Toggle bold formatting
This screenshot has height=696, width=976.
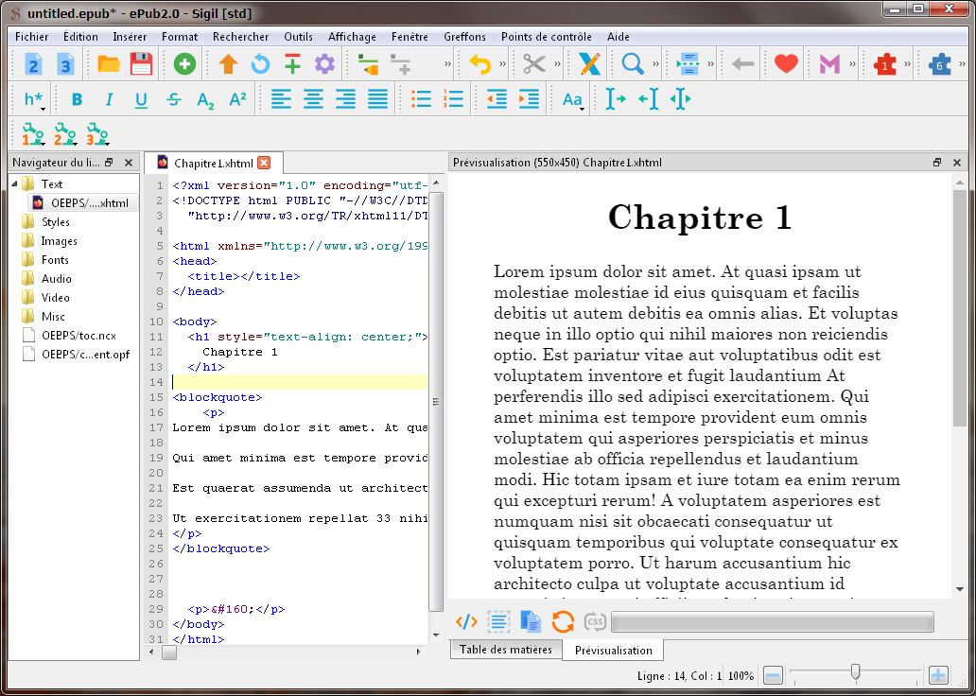[x=77, y=99]
